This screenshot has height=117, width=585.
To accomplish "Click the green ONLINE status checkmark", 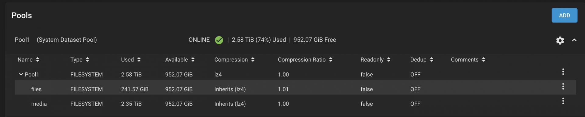I will (219, 40).
